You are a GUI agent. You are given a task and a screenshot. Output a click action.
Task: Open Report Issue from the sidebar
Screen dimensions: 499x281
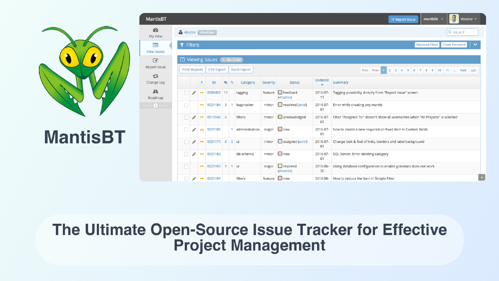[155, 63]
